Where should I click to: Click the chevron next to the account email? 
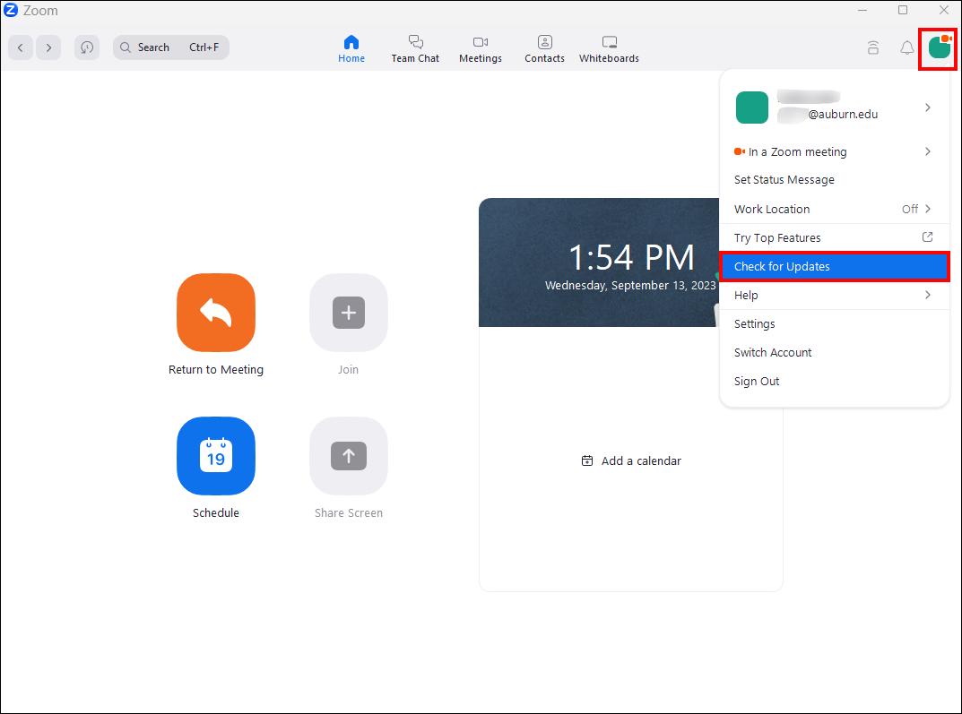click(x=928, y=108)
